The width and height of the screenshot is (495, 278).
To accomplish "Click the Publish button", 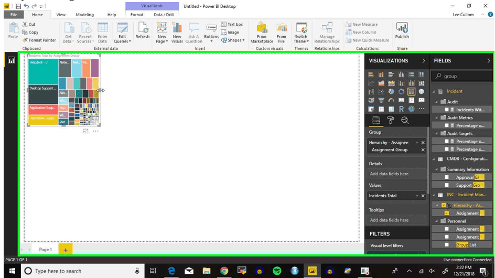I will tap(402, 30).
